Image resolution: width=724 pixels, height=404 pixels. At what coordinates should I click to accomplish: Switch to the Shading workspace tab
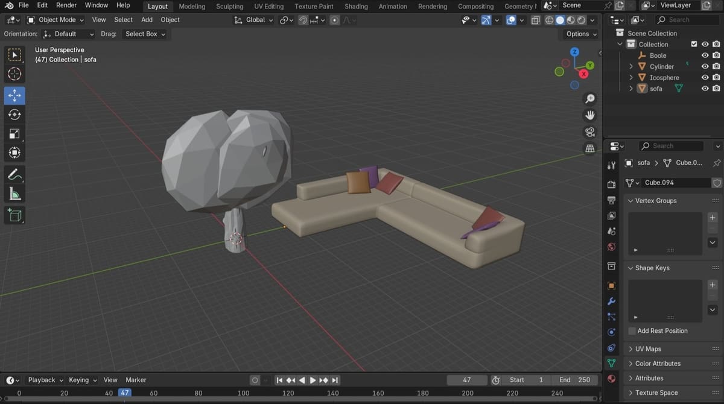(x=356, y=6)
